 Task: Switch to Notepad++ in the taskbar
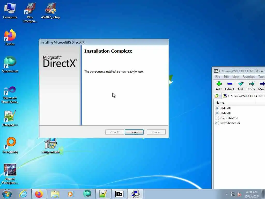pyautogui.click(x=103, y=194)
